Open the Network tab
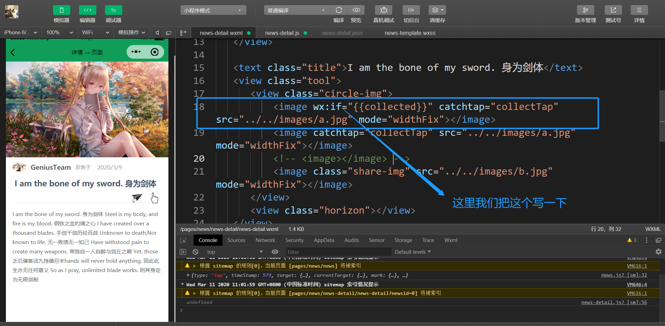This screenshot has height=326, width=665. point(265,240)
